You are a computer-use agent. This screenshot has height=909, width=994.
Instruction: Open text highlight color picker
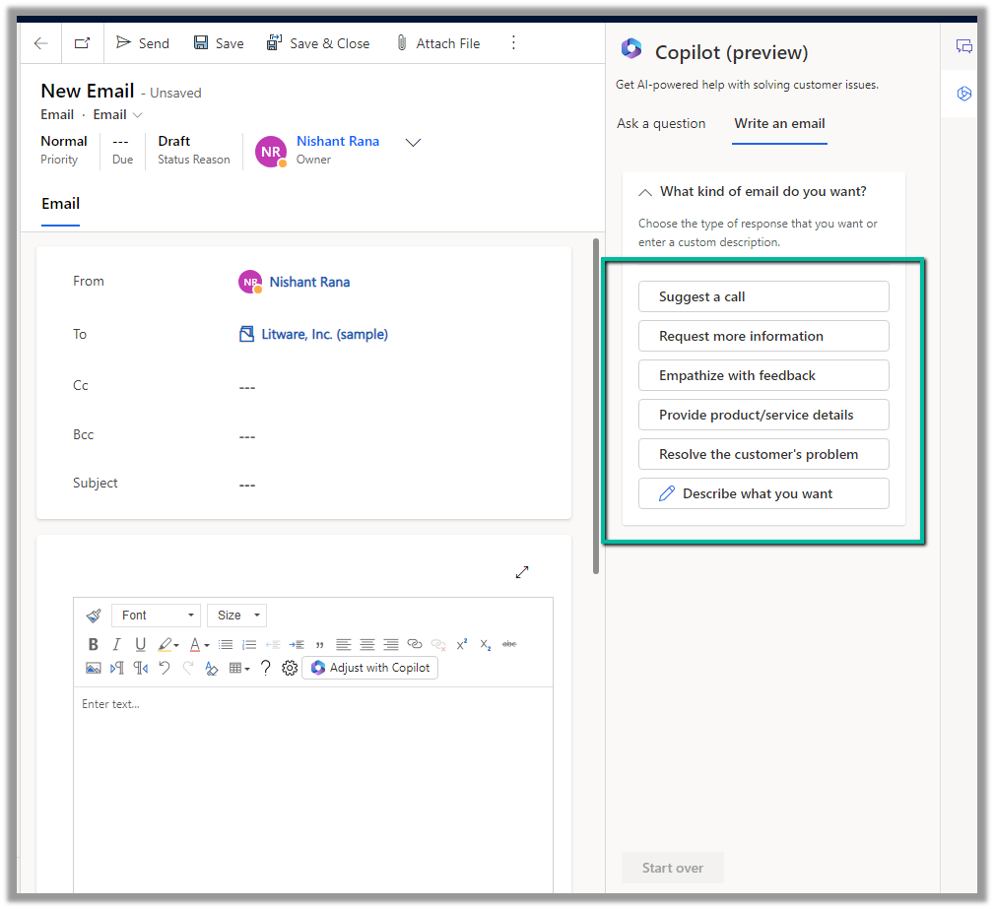point(168,644)
